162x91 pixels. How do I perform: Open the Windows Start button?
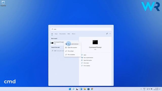[x=70, y=89]
